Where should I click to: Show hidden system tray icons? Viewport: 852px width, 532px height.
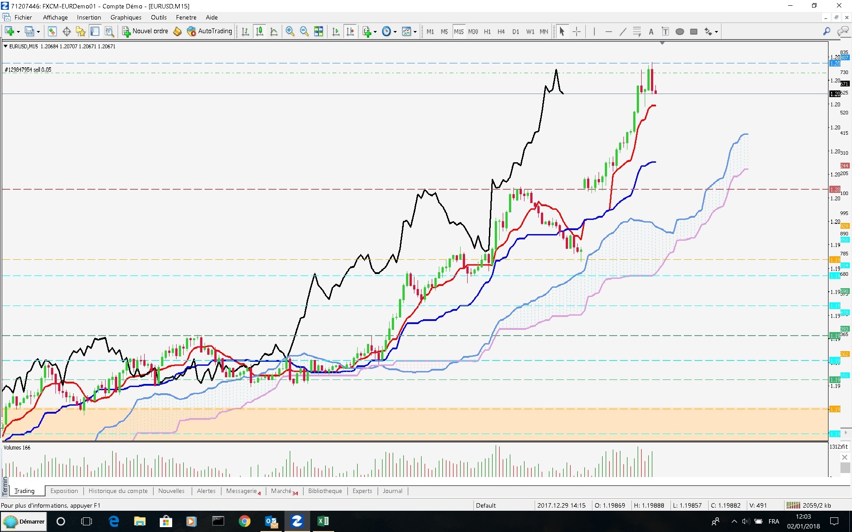click(x=734, y=521)
